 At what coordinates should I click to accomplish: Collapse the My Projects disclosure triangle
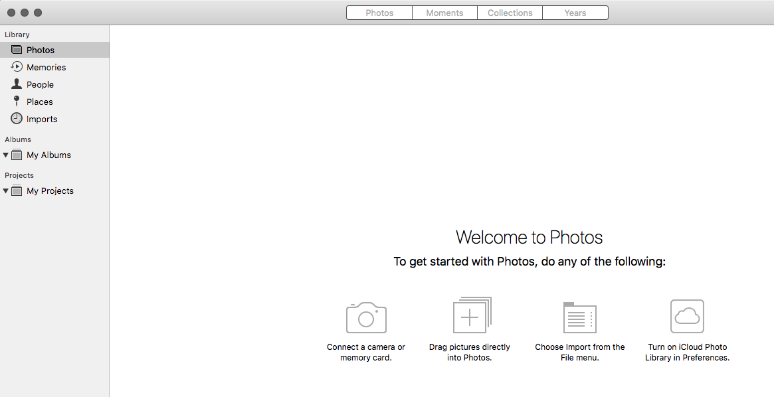5,191
